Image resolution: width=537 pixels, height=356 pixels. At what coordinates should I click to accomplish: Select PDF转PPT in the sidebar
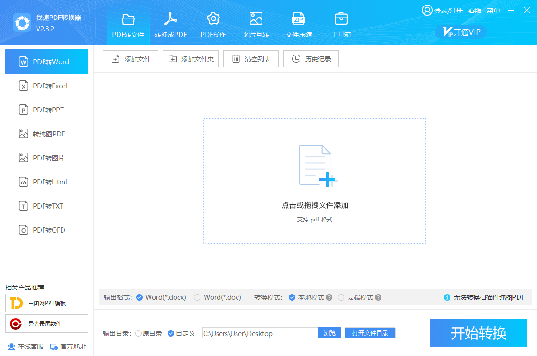[x=47, y=110]
